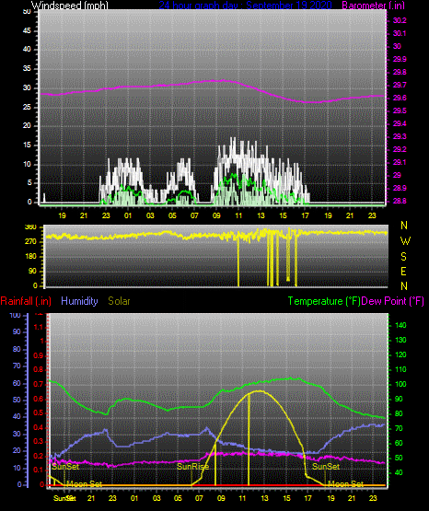Click the magenta barometer line peak
This screenshot has height=511, width=429.
click(222, 80)
